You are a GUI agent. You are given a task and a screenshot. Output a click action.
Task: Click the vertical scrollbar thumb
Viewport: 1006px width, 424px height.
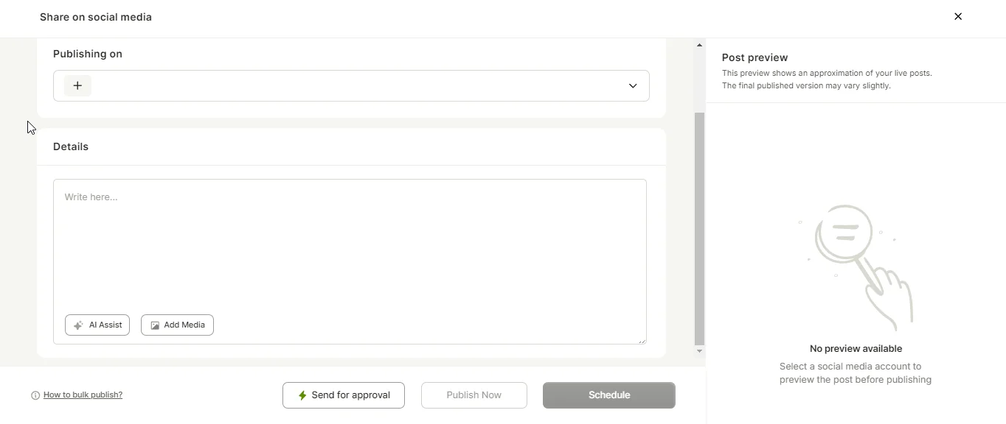(699, 229)
